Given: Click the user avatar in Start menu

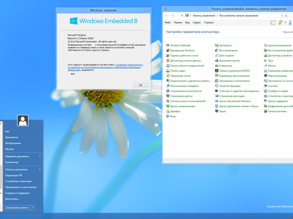Looking at the screenshot, I should coord(23,120).
